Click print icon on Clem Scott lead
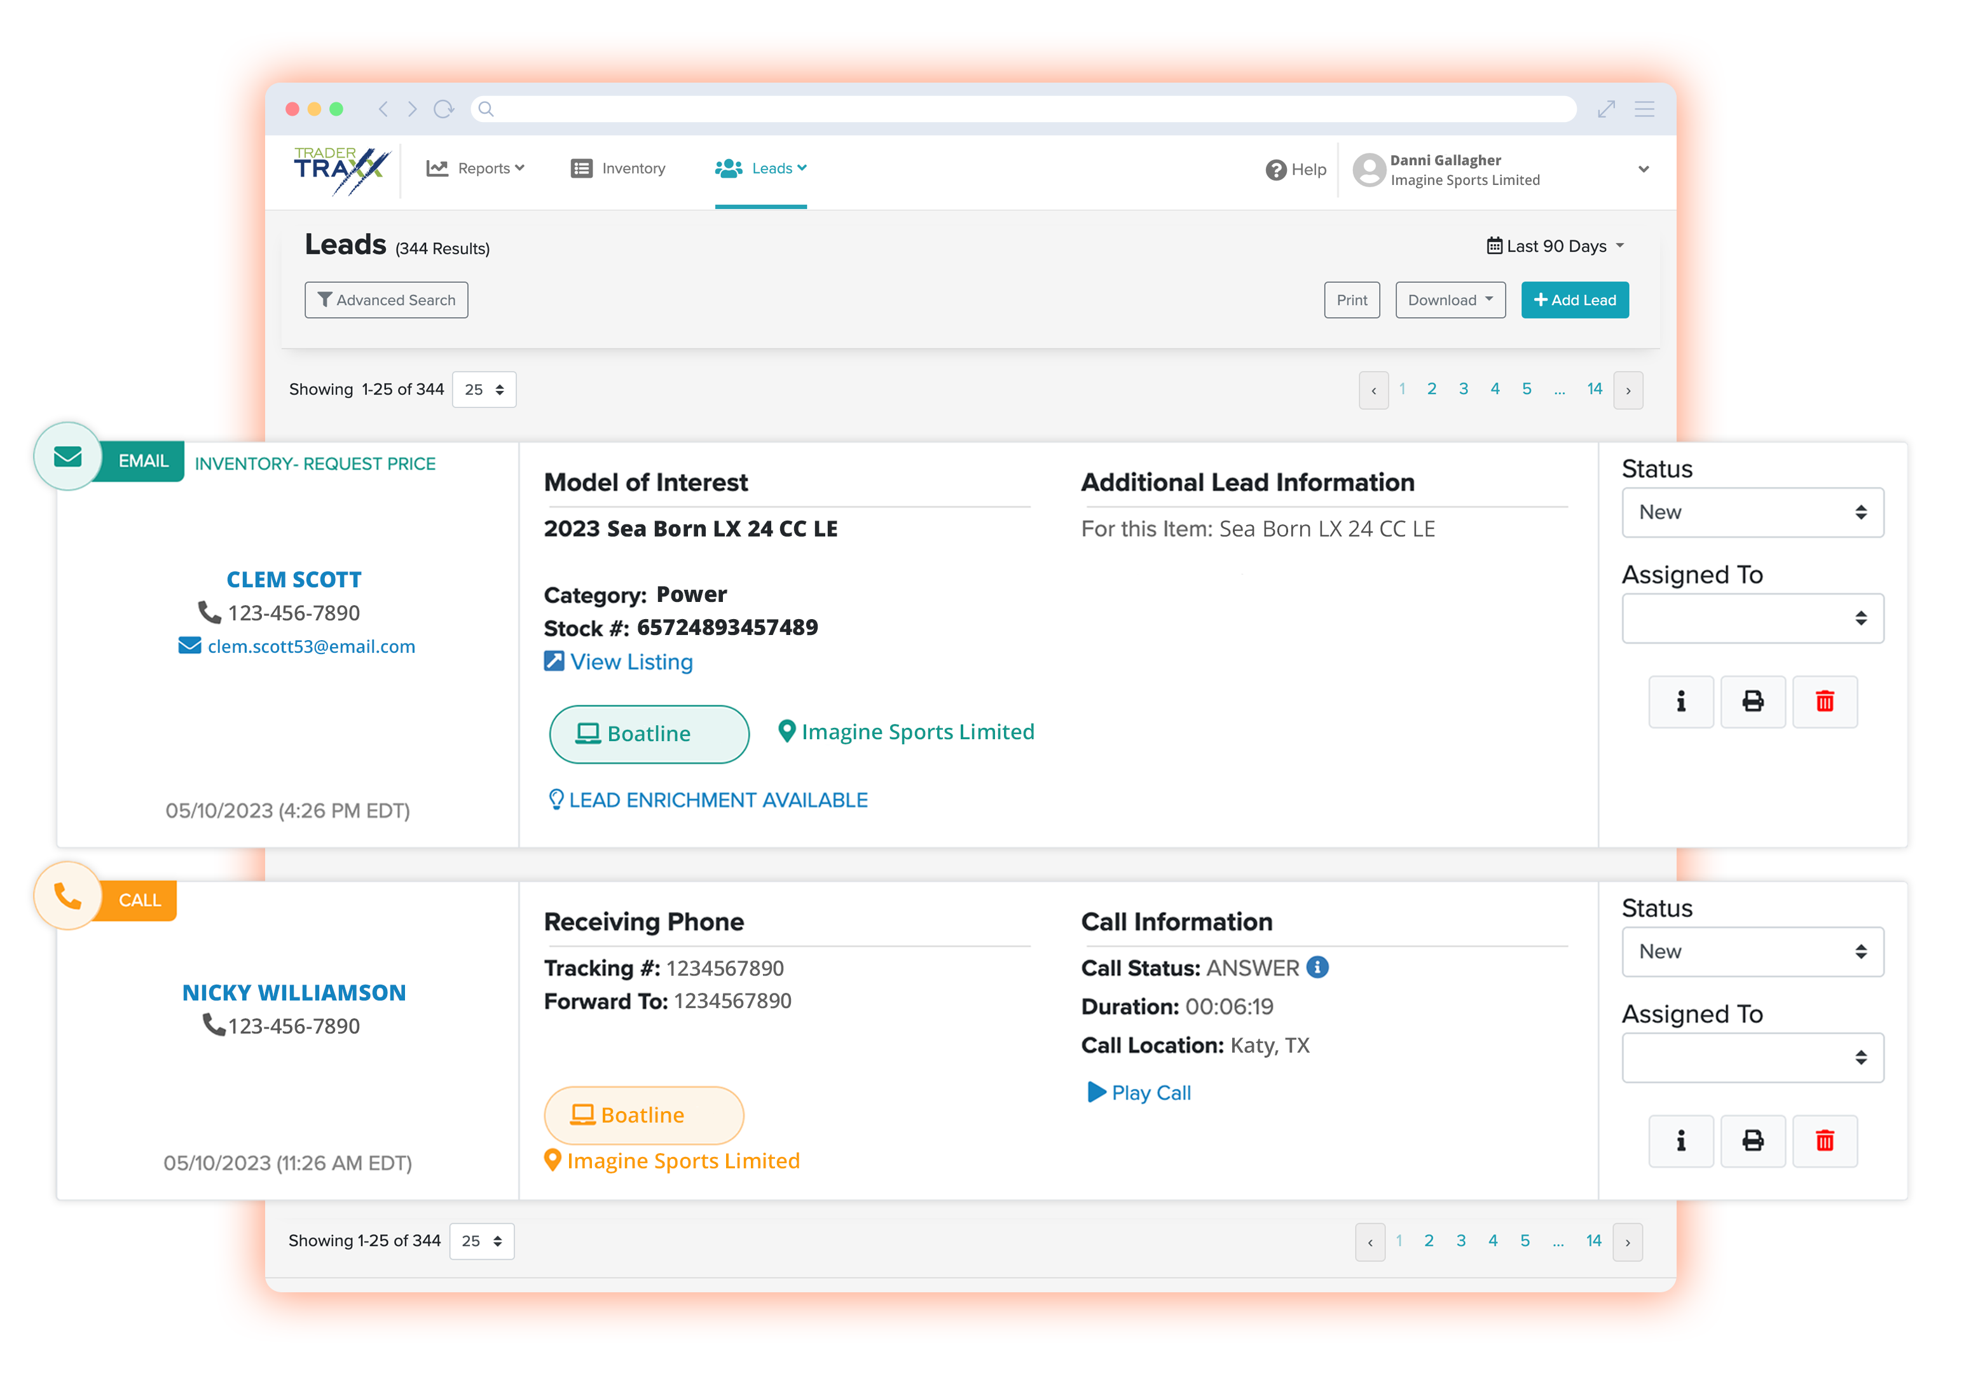This screenshot has height=1373, width=1964. [x=1753, y=702]
